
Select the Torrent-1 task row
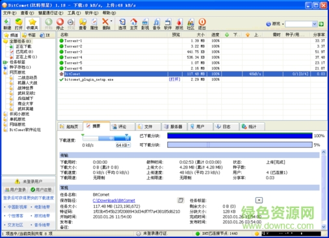(x=192, y=41)
